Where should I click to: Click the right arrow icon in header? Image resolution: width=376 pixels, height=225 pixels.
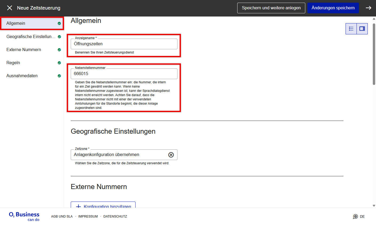tap(368, 8)
